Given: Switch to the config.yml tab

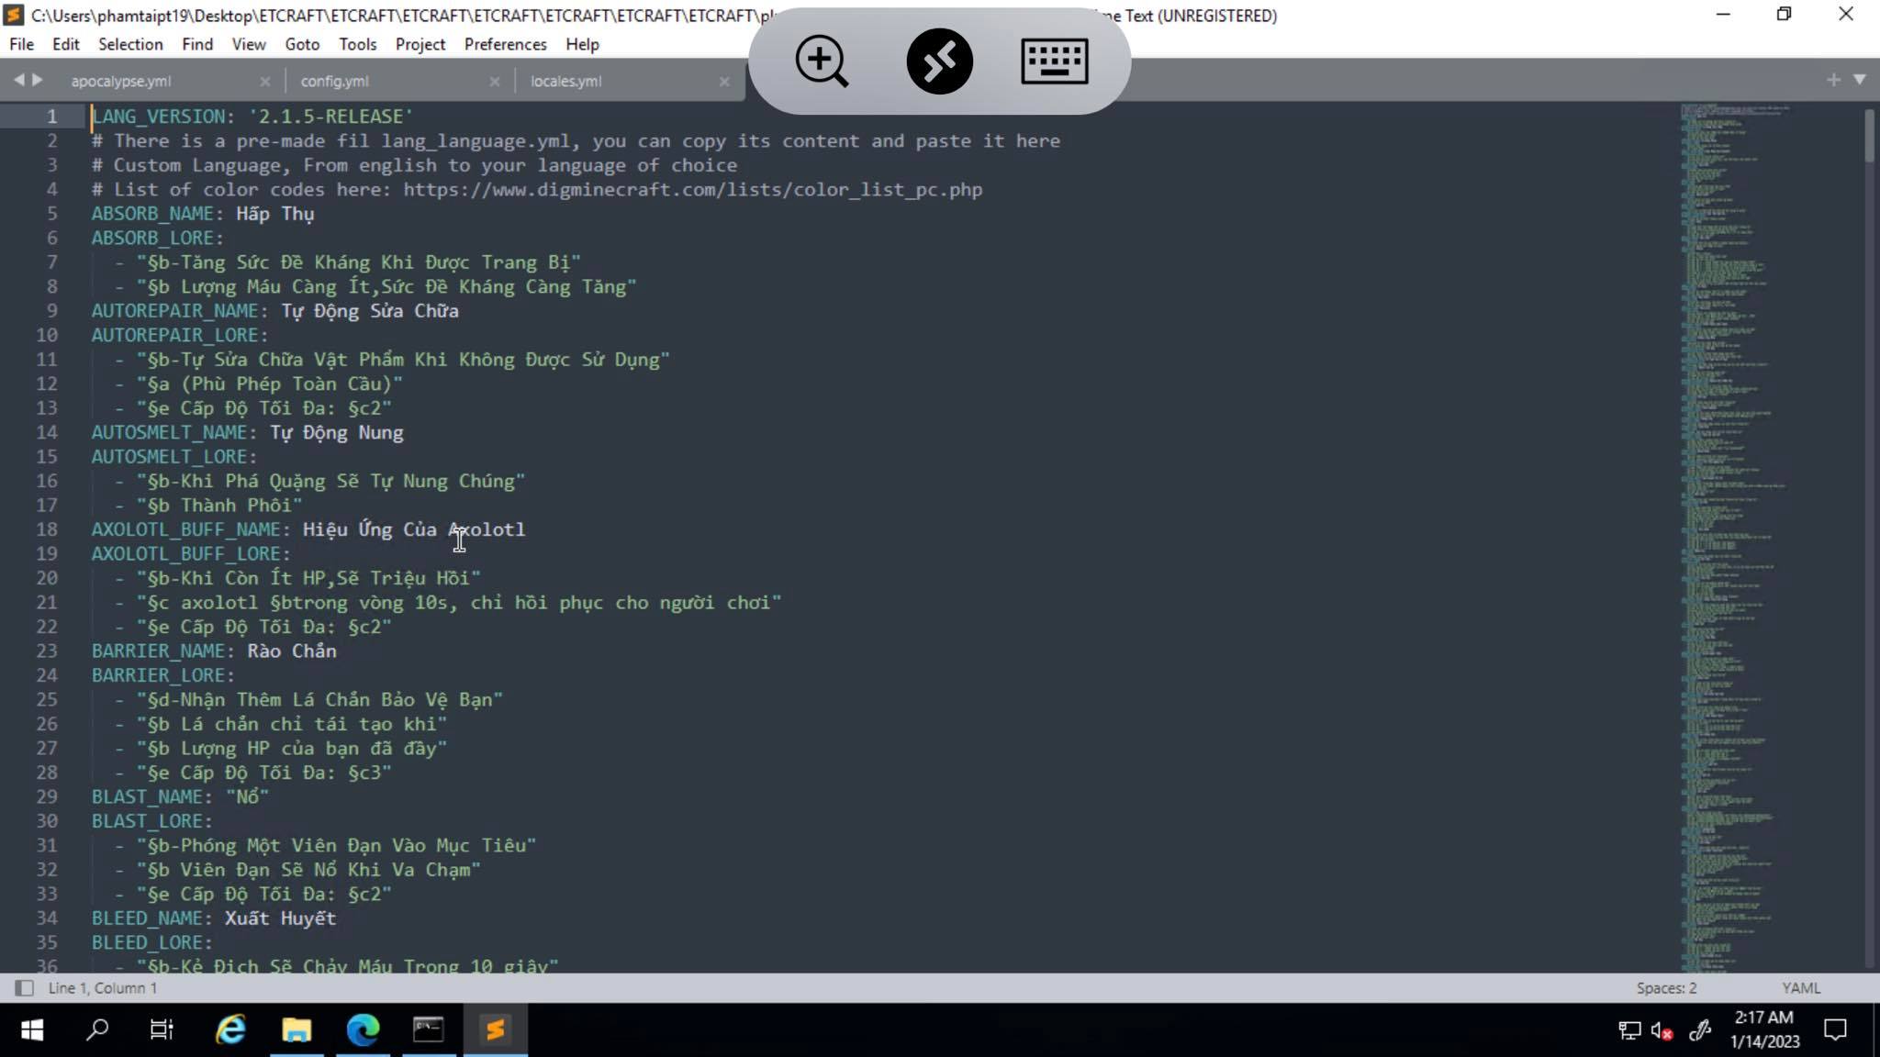Looking at the screenshot, I should (335, 82).
